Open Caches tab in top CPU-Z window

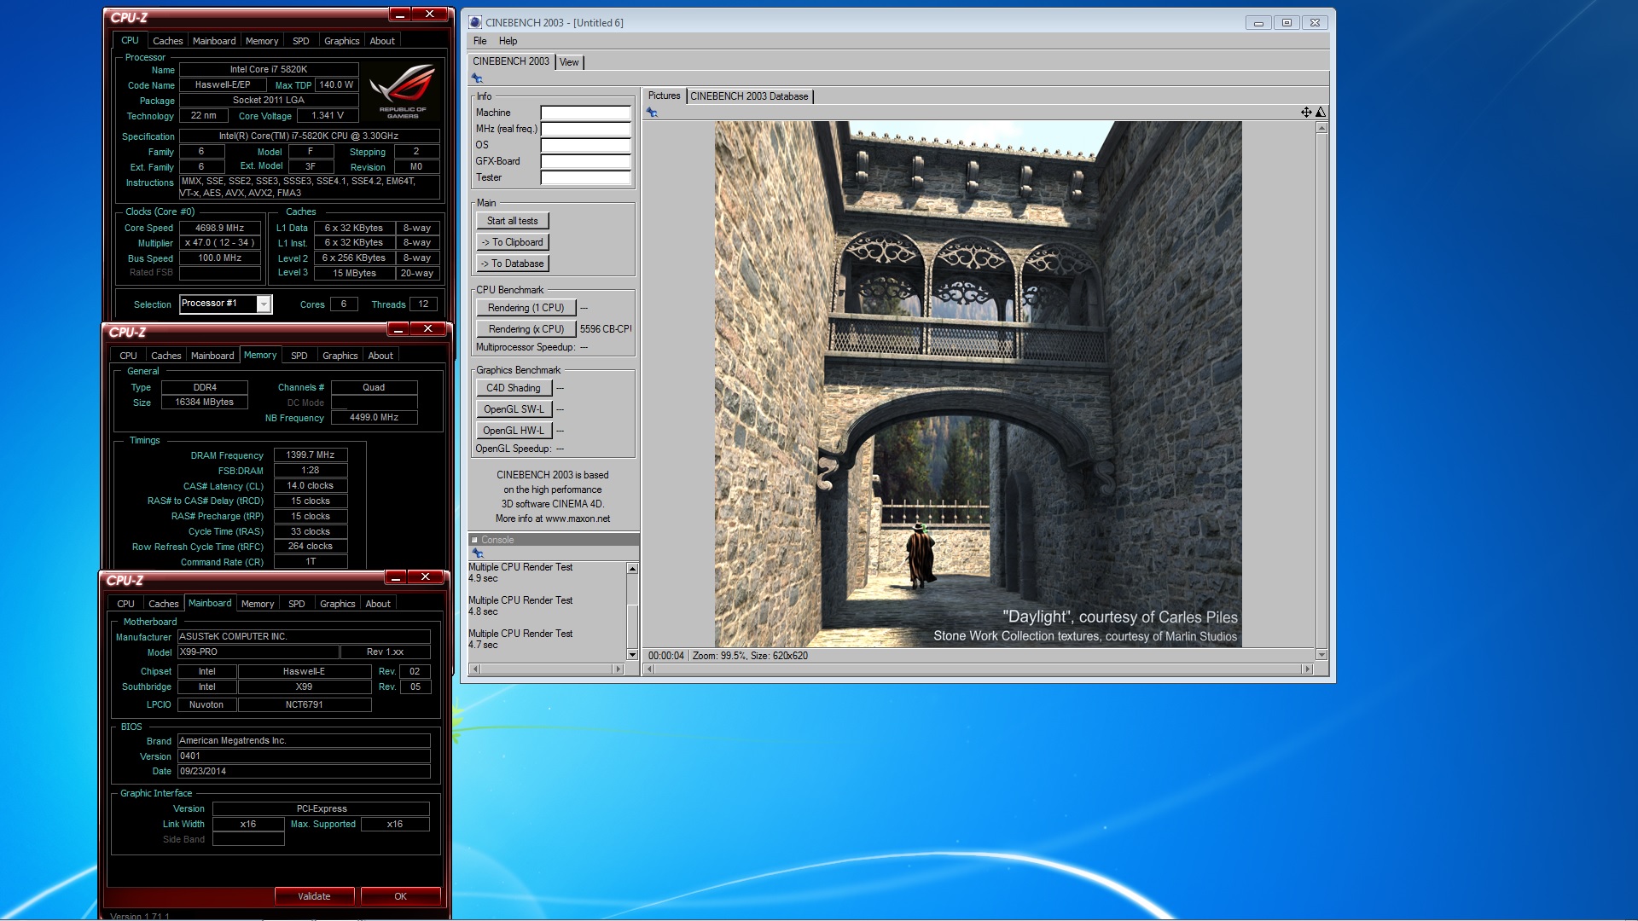(x=168, y=41)
